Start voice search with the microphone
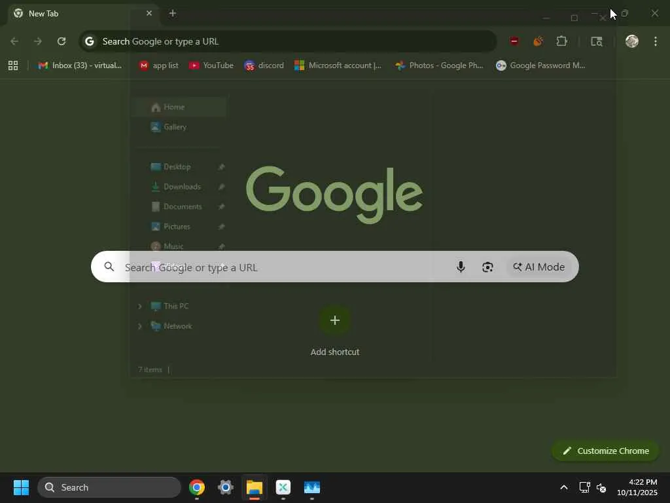The width and height of the screenshot is (670, 503). [x=461, y=267]
